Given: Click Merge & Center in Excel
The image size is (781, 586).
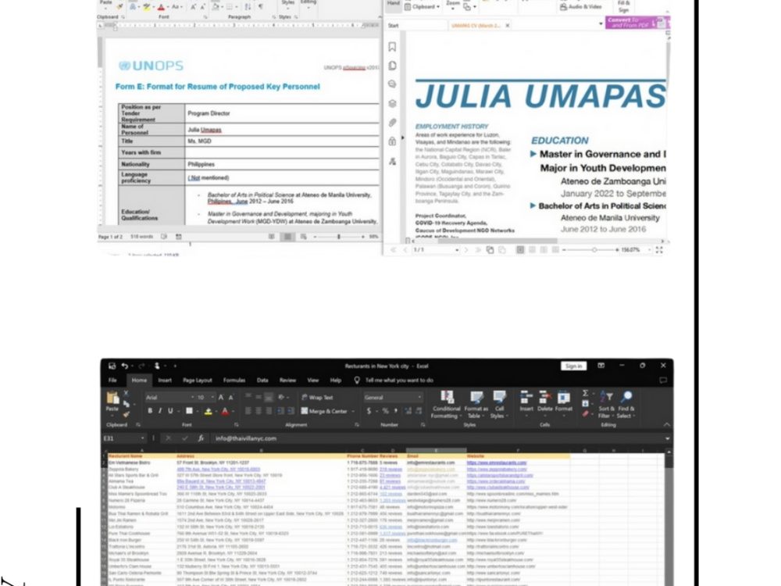Looking at the screenshot, I should [324, 411].
